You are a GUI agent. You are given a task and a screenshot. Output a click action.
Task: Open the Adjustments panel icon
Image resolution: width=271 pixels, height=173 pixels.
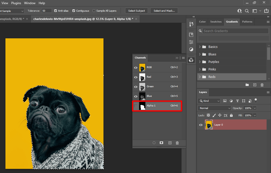click(x=191, y=49)
